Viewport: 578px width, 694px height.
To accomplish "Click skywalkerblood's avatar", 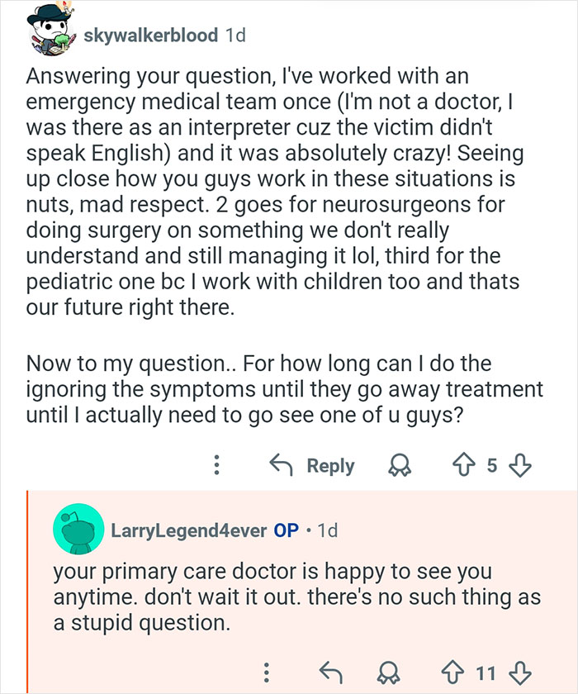I will pos(50,33).
